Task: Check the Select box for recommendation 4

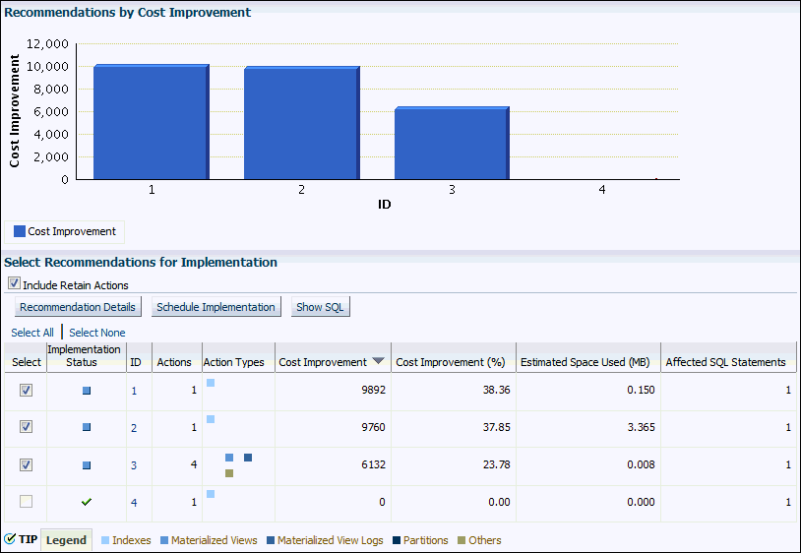Action: coord(27,502)
